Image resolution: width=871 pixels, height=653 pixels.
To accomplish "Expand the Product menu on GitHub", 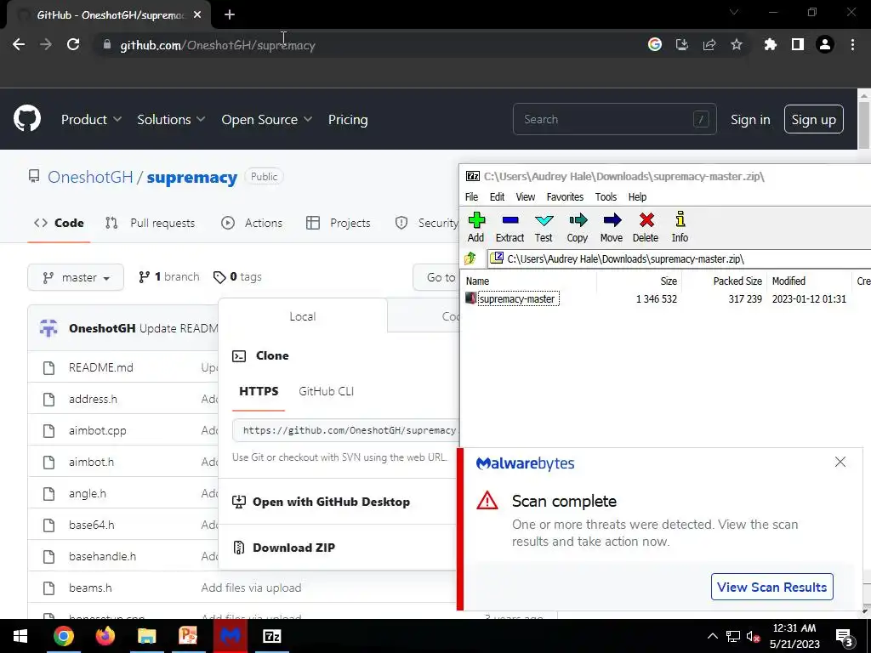I will click(x=91, y=119).
